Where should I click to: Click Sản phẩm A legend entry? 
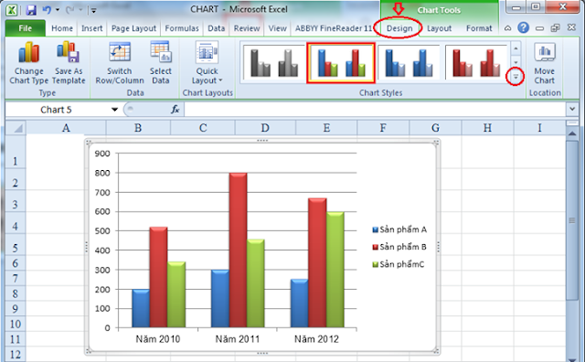(399, 229)
